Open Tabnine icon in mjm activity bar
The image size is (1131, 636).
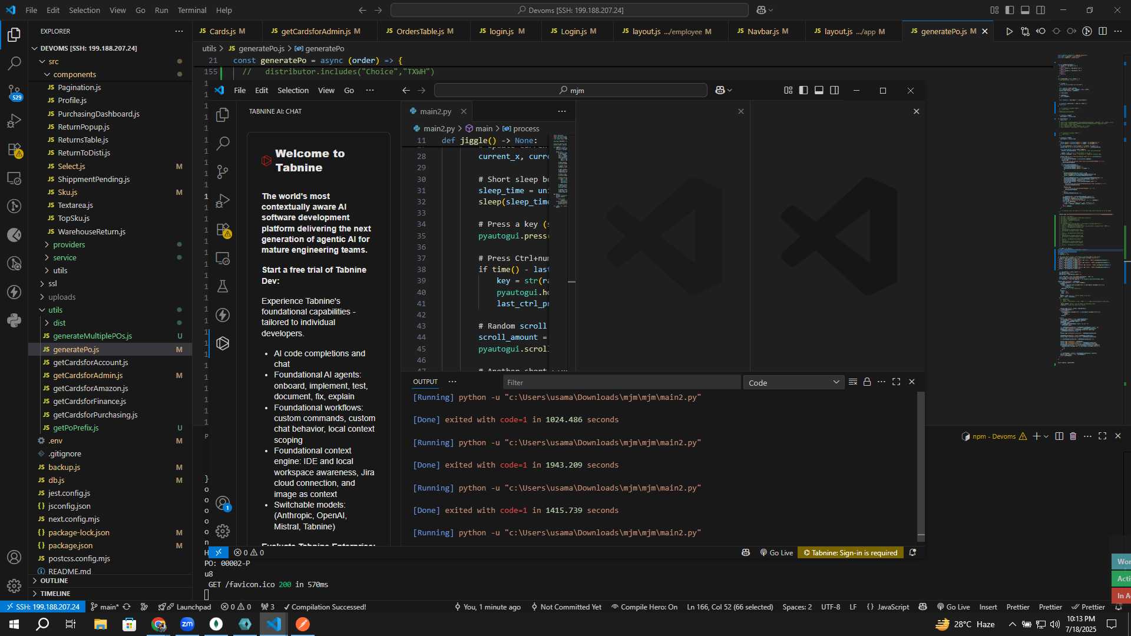coord(223,343)
